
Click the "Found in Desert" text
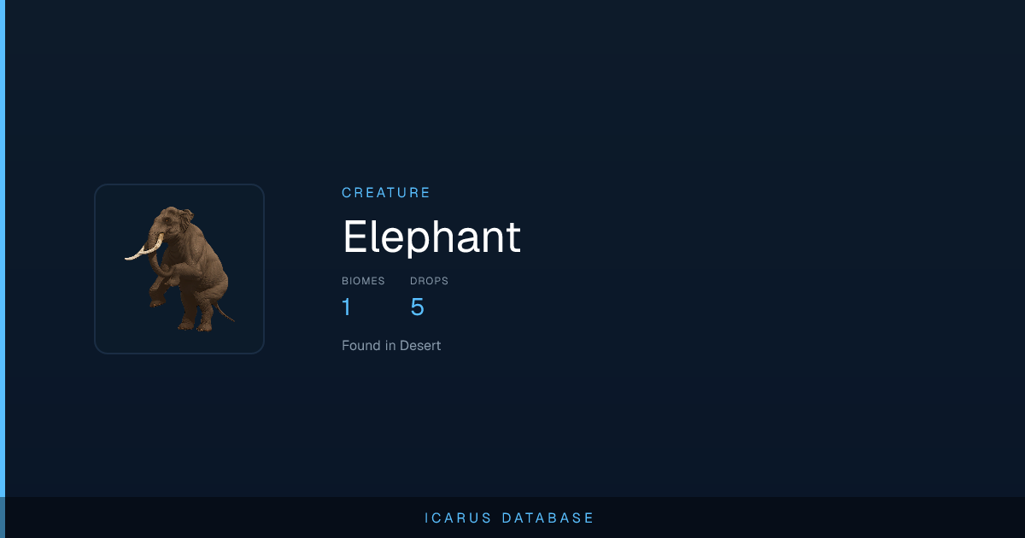(391, 346)
